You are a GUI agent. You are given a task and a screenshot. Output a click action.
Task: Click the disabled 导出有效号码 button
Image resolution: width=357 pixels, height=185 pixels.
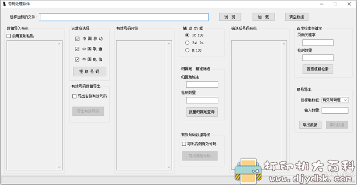click(x=88, y=111)
